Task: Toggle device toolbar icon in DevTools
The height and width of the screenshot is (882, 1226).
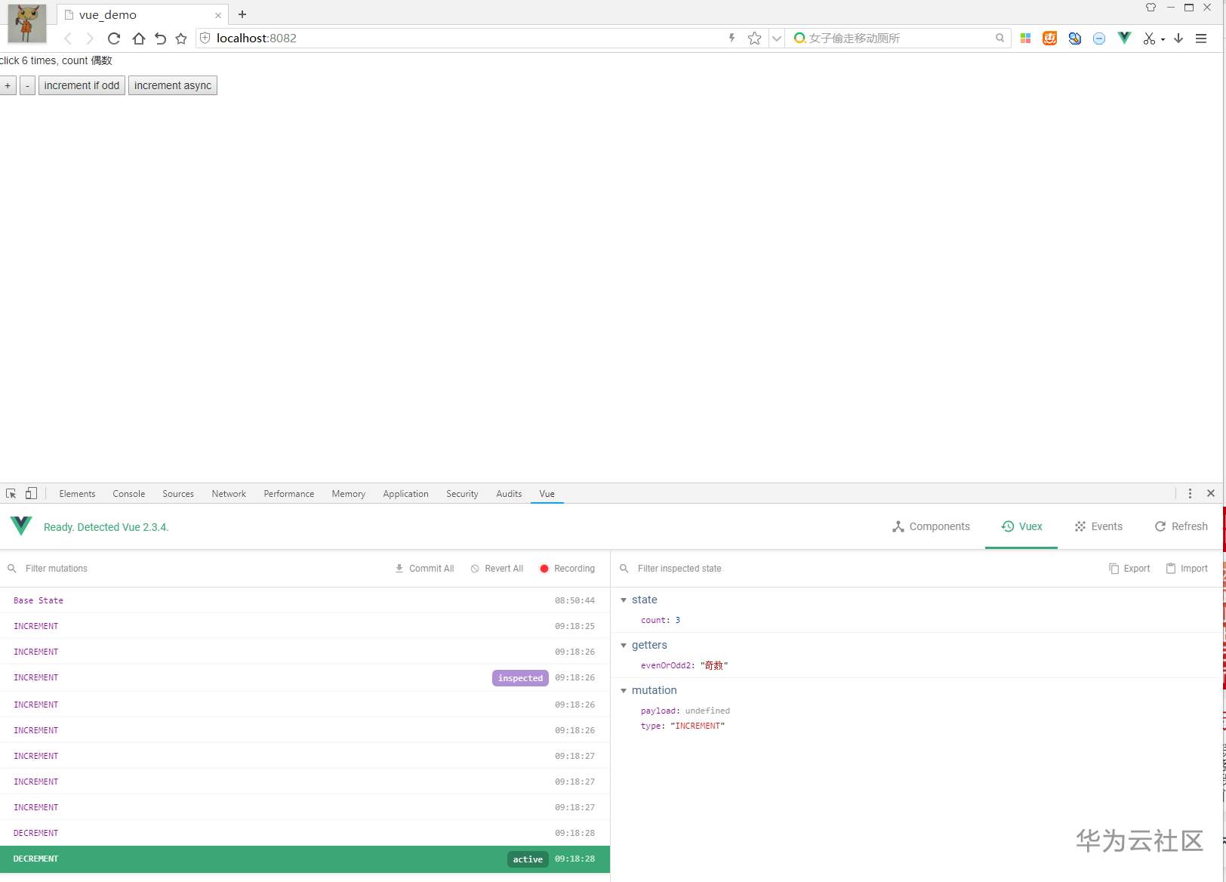Action: click(x=31, y=494)
